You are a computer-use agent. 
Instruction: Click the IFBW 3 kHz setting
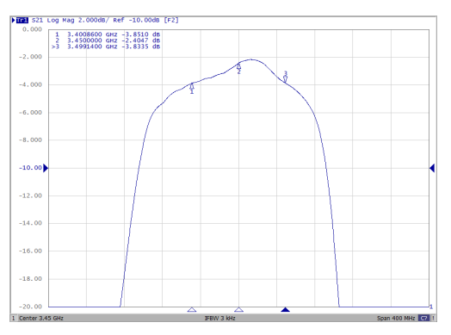[220, 318]
